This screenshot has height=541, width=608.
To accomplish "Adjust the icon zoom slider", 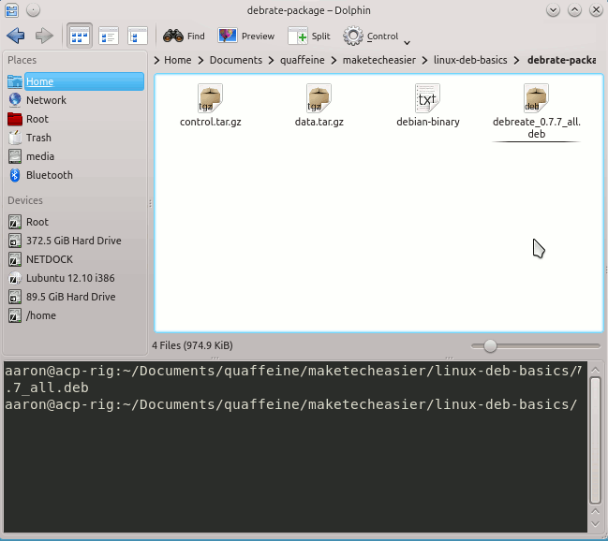I will 490,346.
